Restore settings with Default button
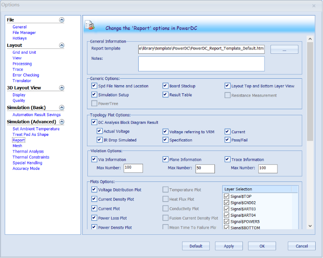 tap(196, 246)
